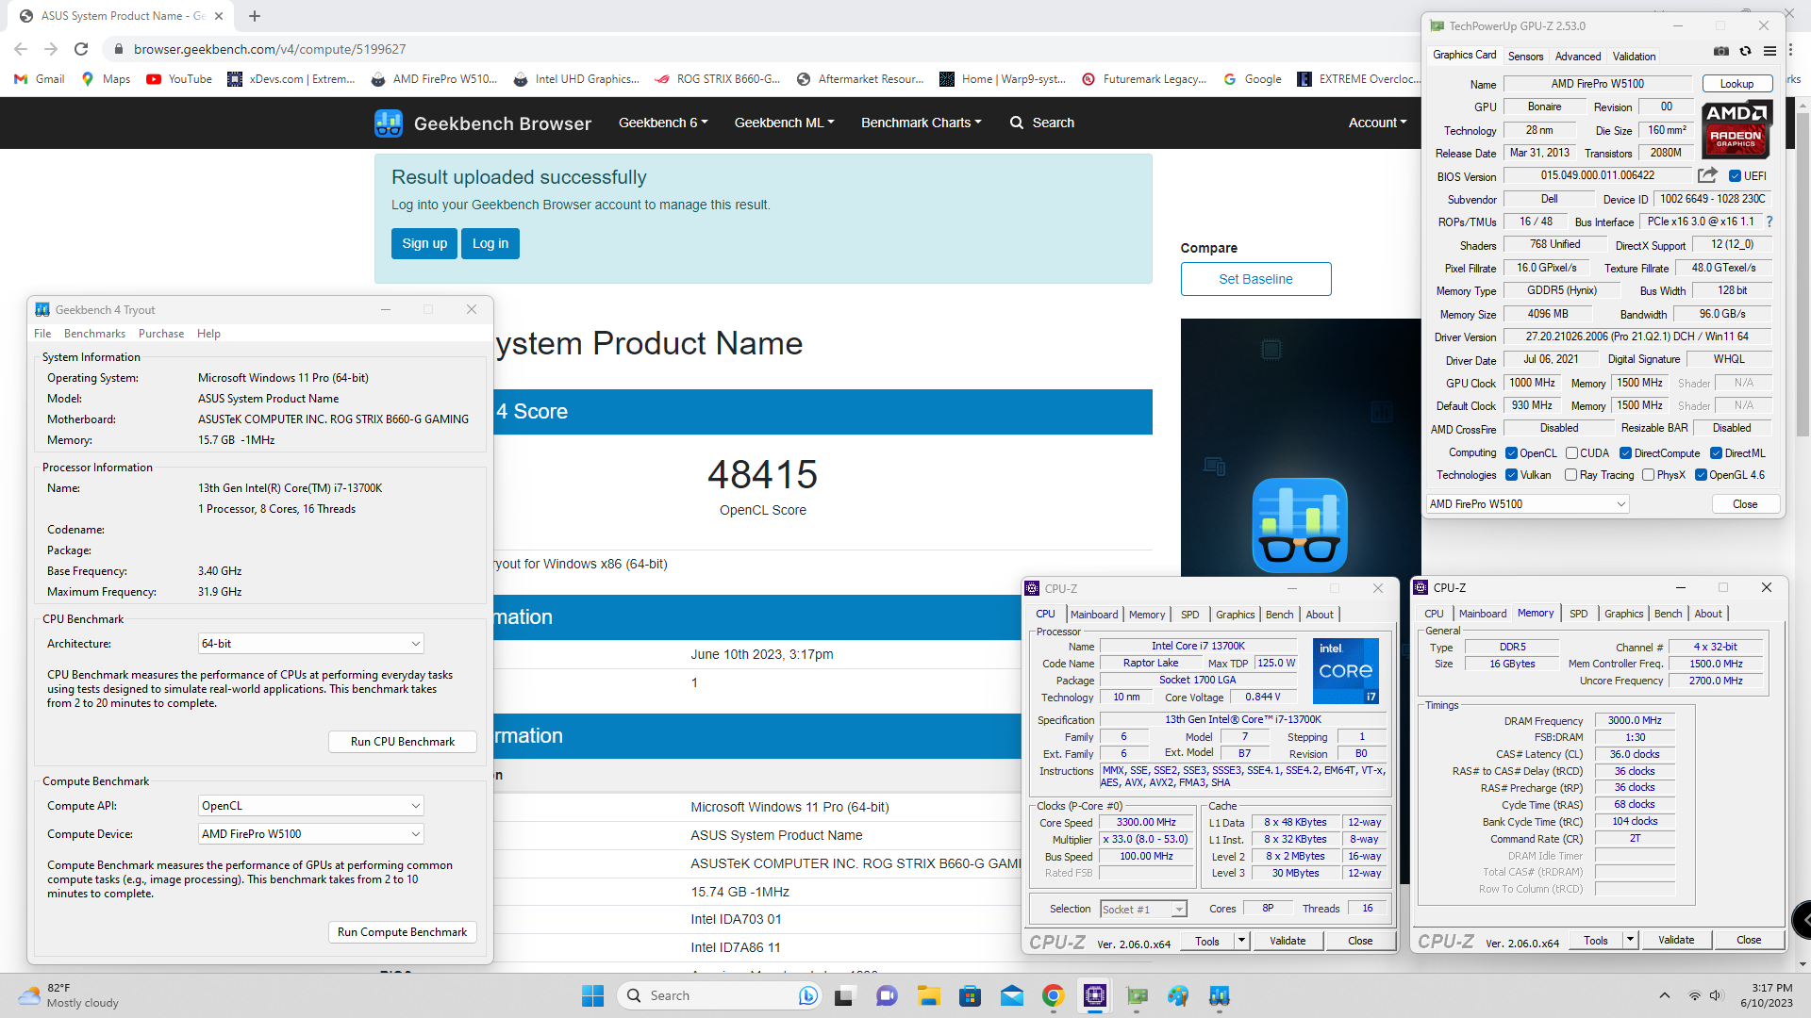1811x1018 pixels.
Task: Open the Compute Device AMD FirePro dropdown
Action: pos(310,834)
